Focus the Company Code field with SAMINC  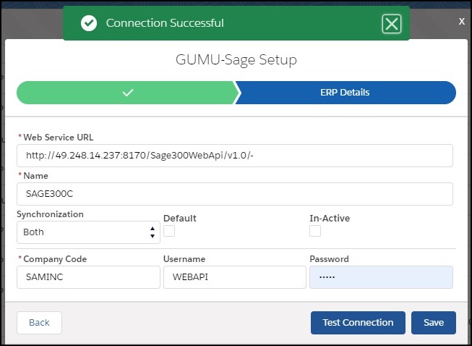(88, 277)
